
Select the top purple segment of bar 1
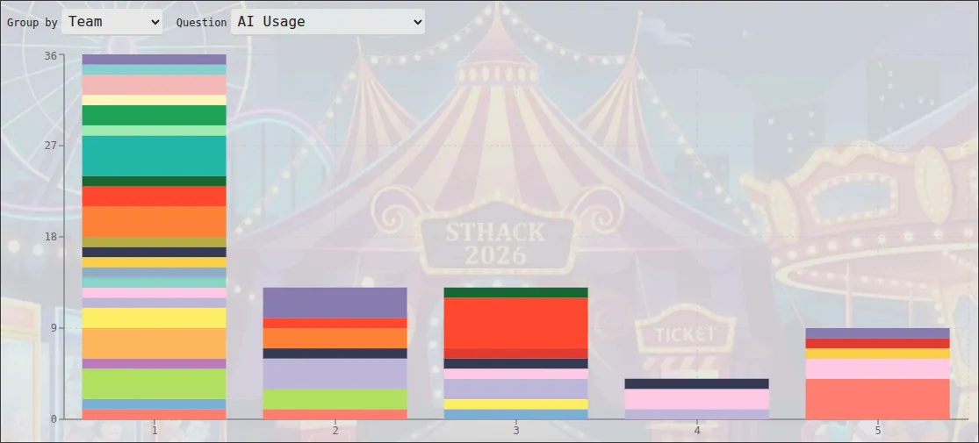tap(155, 60)
